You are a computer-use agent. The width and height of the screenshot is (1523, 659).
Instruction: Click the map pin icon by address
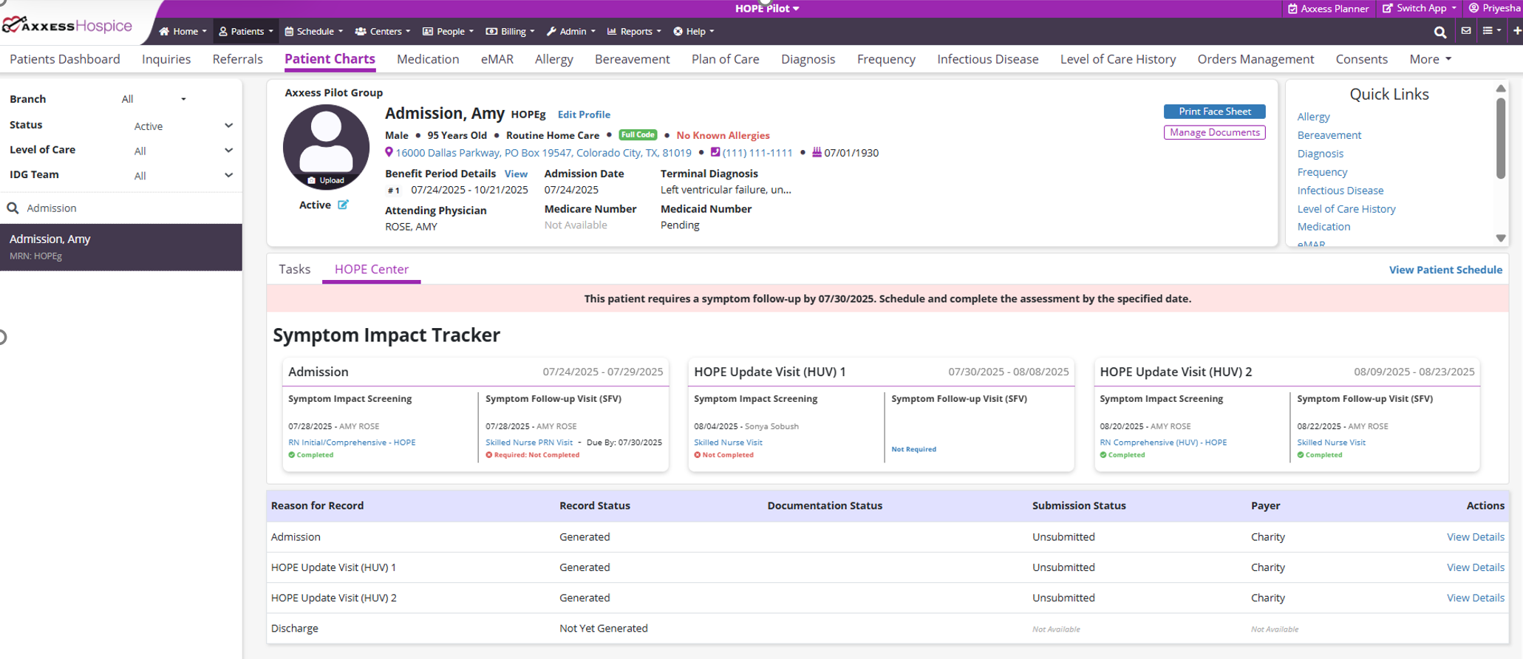pyautogui.click(x=389, y=152)
